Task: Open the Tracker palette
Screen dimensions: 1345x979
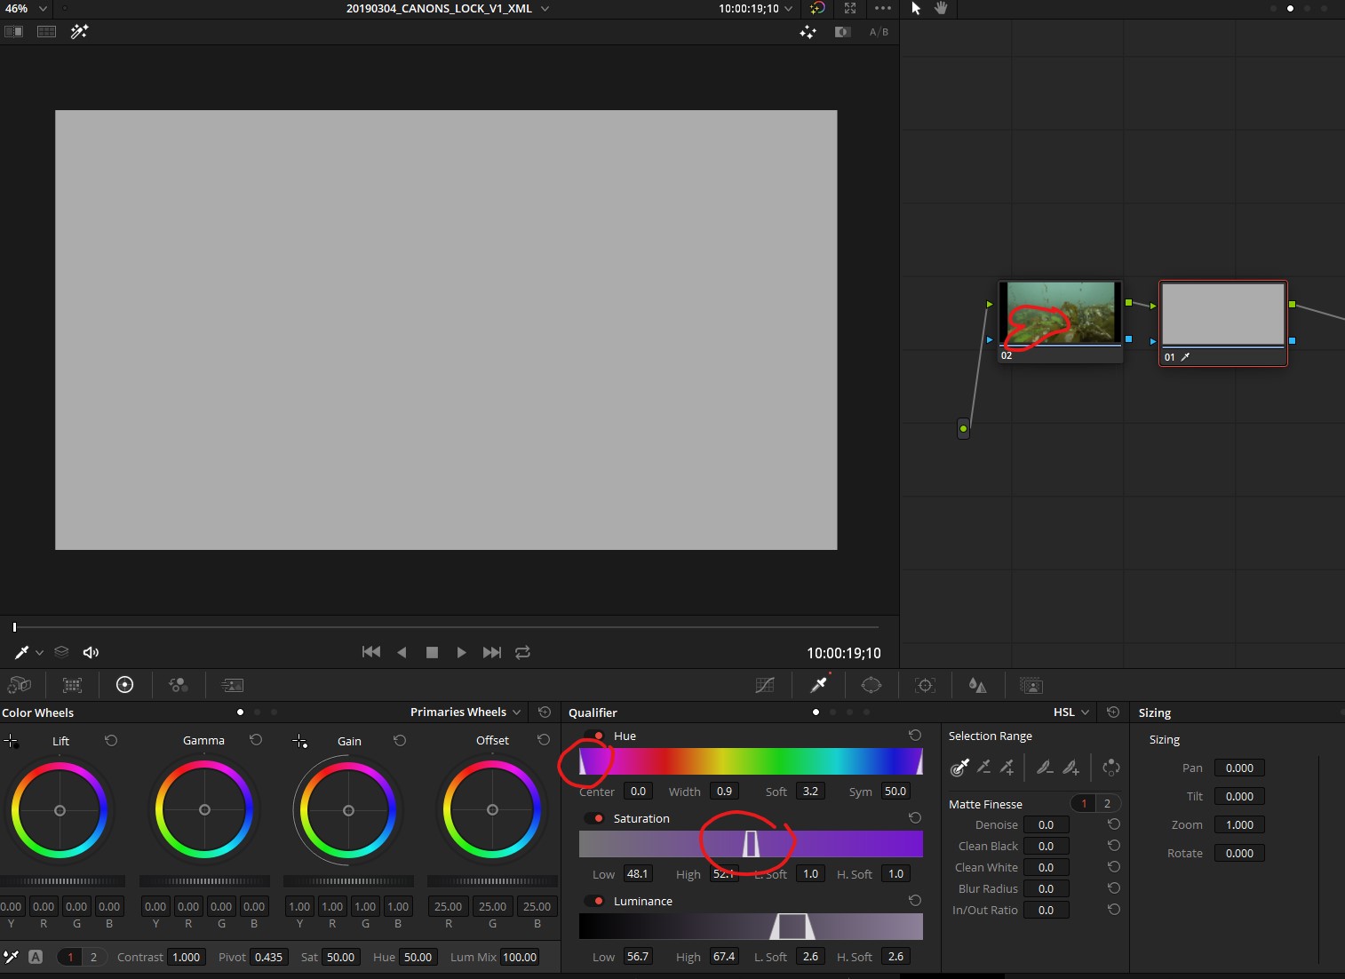Action: coord(925,685)
